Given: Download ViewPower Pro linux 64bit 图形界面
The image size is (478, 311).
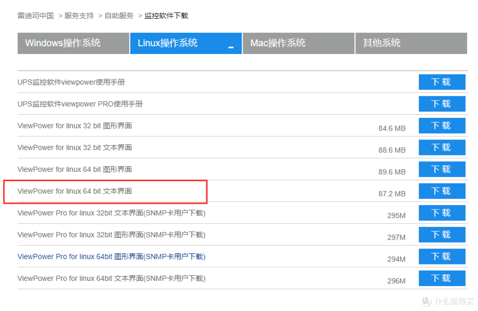Looking at the screenshot, I should (442, 256).
